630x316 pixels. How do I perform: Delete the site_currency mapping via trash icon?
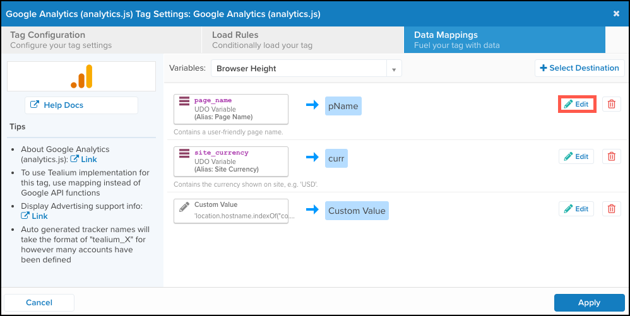click(610, 156)
